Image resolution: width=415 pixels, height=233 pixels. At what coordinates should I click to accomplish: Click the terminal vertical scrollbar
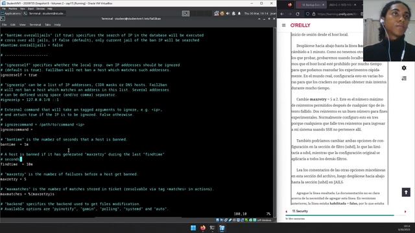pyautogui.click(x=274, y=122)
